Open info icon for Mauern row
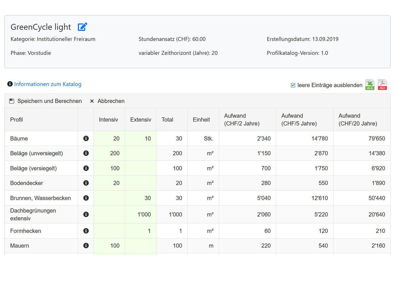This screenshot has height=281, width=397. click(x=86, y=246)
